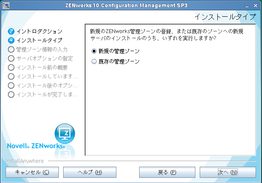Click the circle icon beside インストール後のオプシ…

[x=11, y=85]
